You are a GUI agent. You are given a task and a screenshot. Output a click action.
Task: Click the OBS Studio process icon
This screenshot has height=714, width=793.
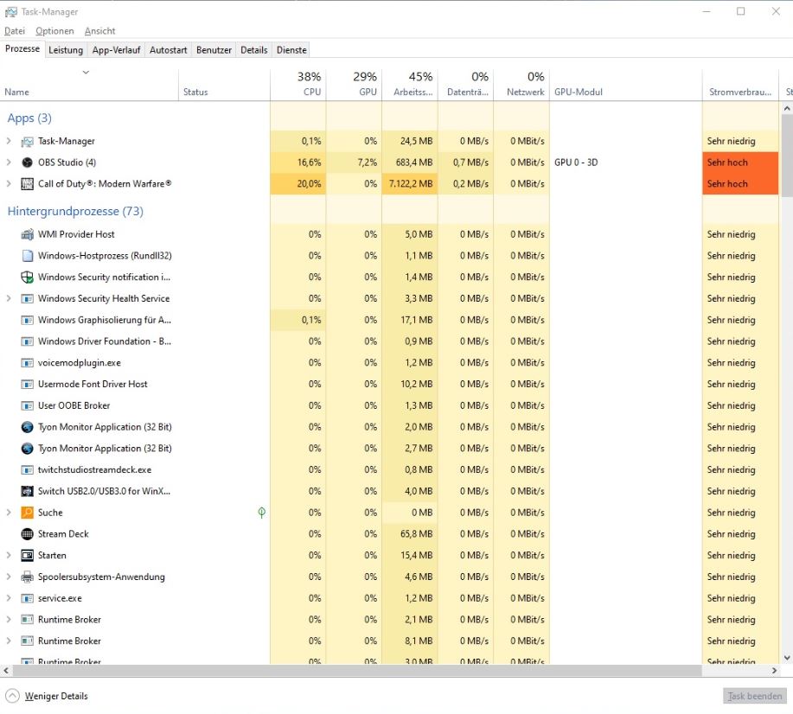point(27,163)
